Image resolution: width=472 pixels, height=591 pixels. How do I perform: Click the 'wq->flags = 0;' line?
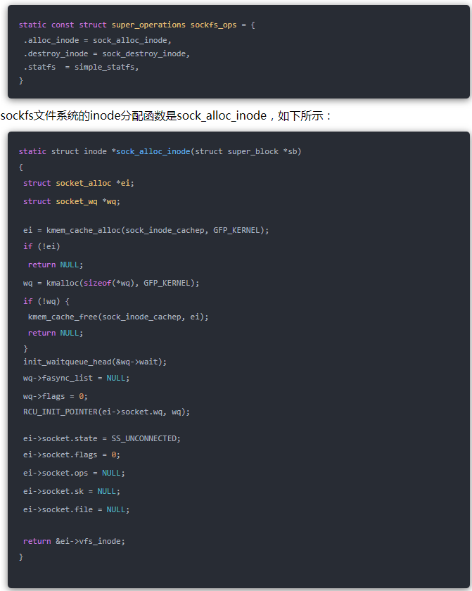56,397
